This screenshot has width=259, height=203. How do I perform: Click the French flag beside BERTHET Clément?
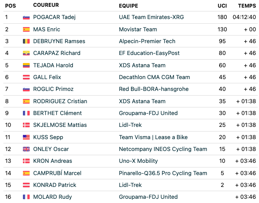pos(26,113)
